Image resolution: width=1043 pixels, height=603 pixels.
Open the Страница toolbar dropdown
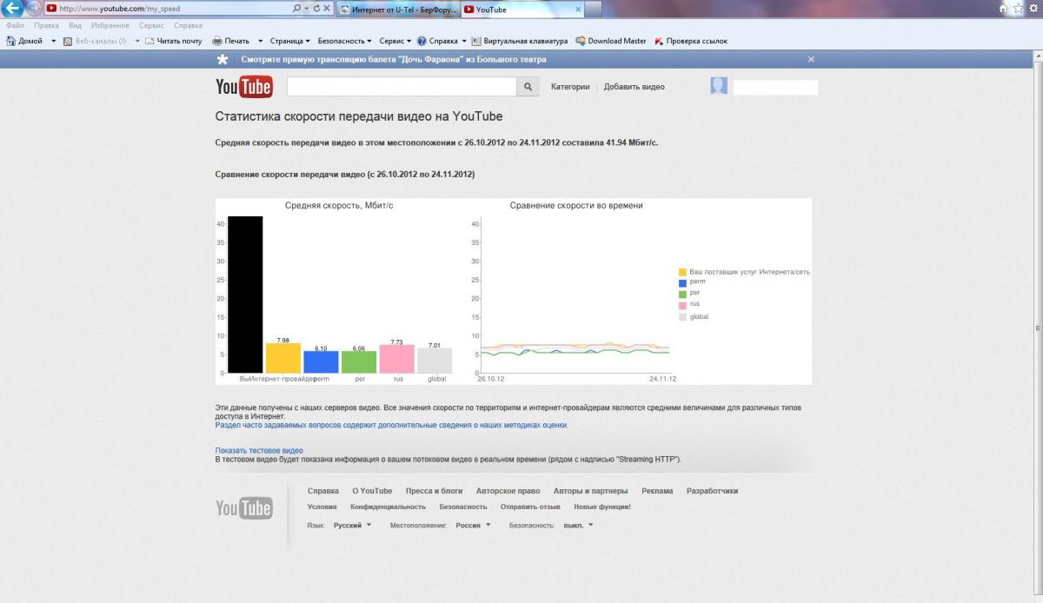pos(290,41)
